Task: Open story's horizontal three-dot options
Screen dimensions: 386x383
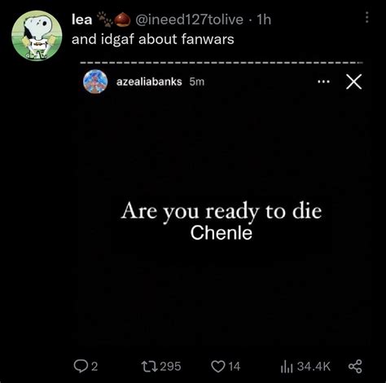Action: pos(324,81)
